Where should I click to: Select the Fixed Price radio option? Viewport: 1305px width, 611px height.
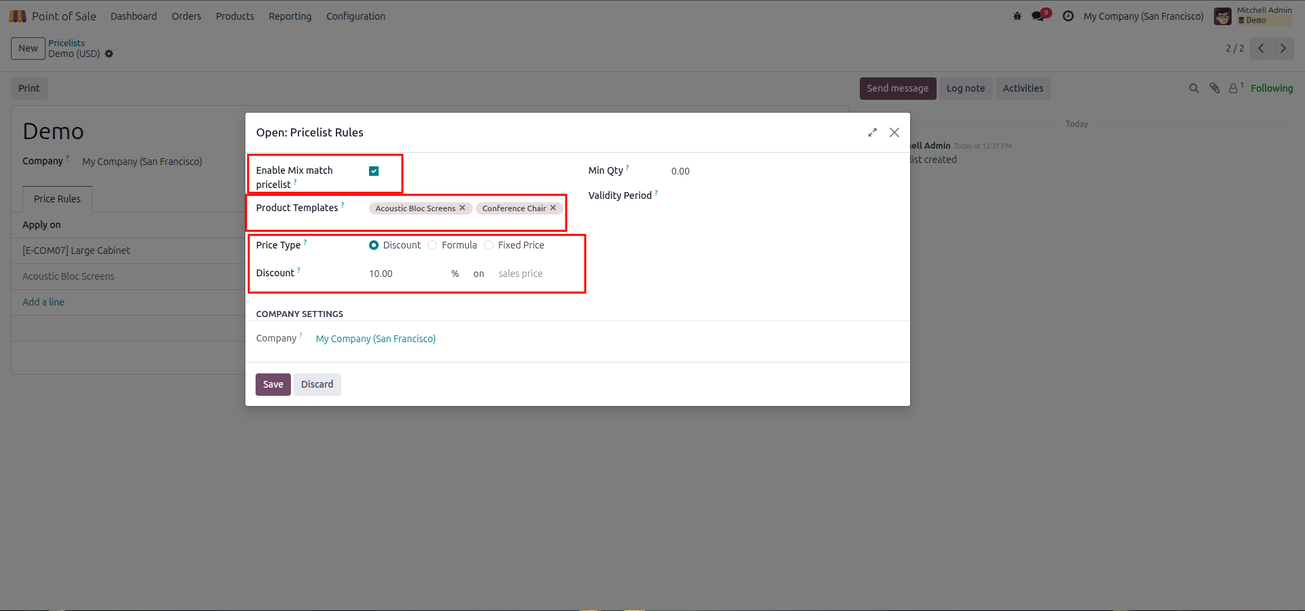(x=489, y=245)
